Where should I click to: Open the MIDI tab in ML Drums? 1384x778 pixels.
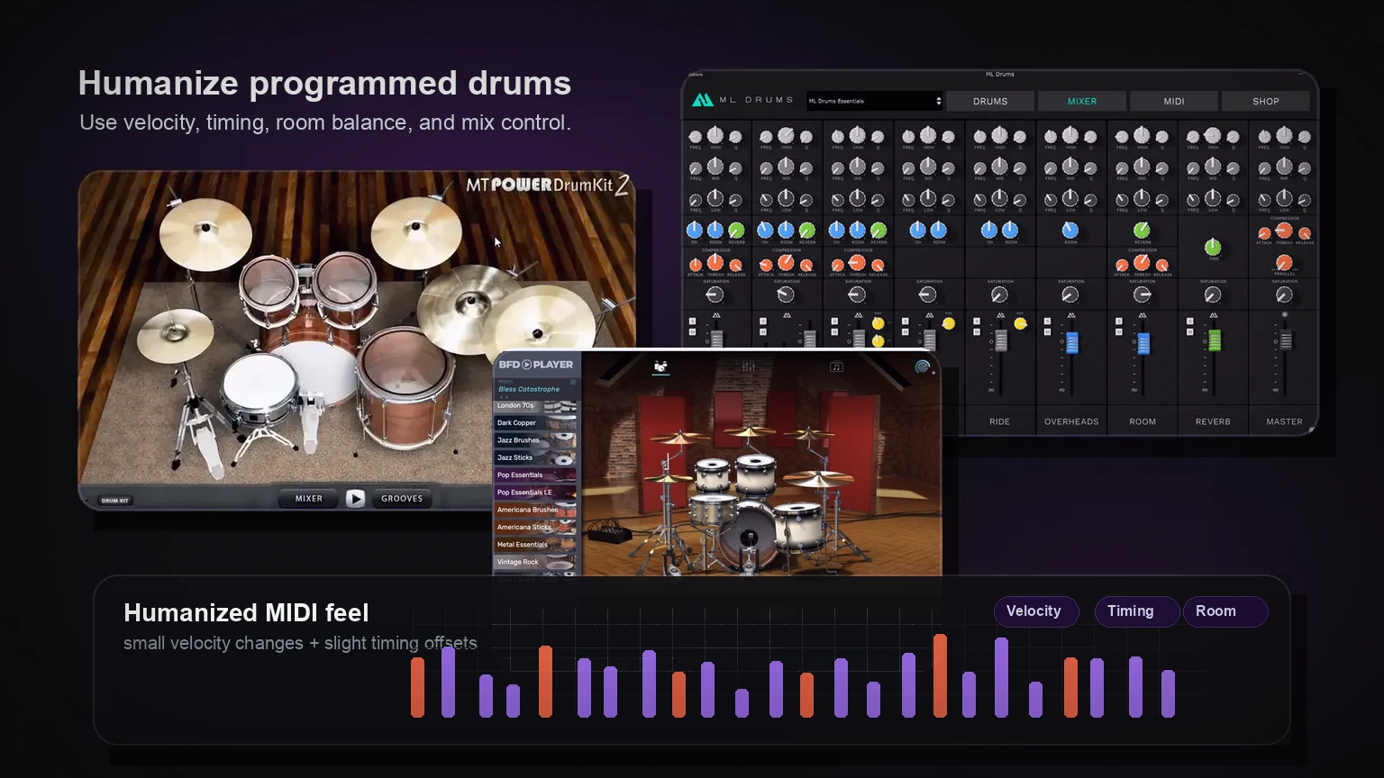tap(1174, 101)
